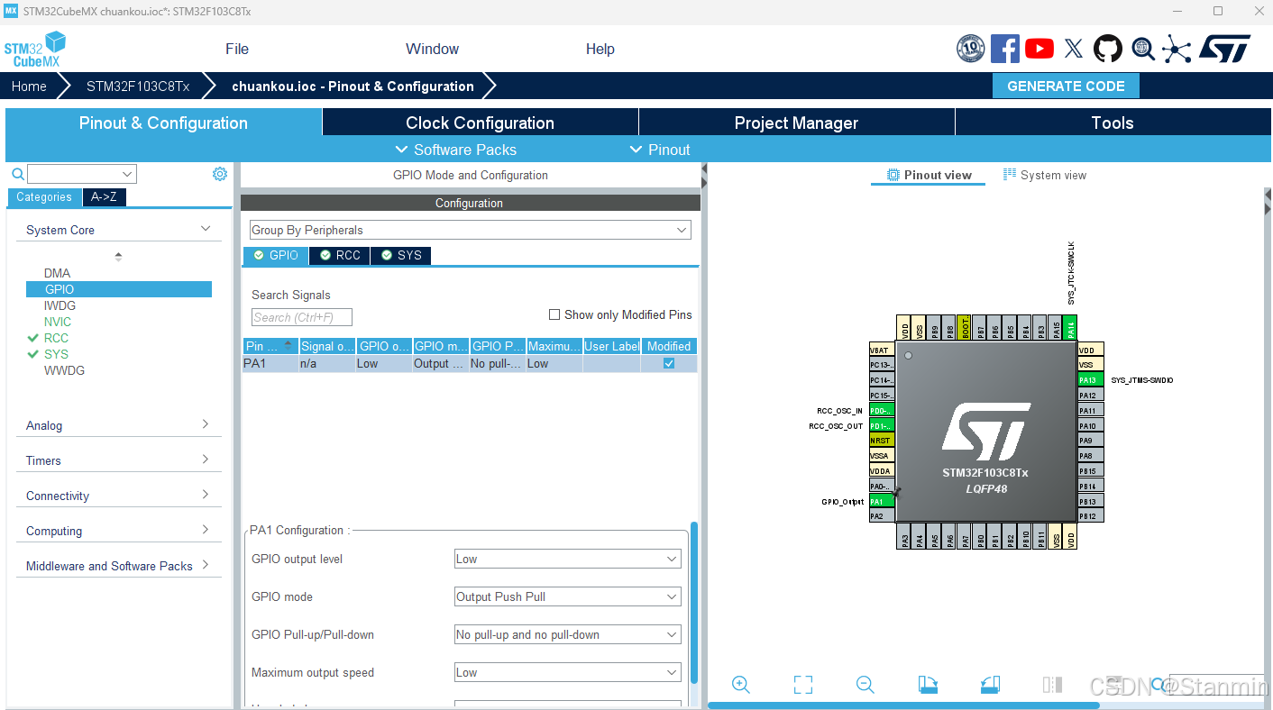
Task: Open the File menu
Action: point(237,49)
